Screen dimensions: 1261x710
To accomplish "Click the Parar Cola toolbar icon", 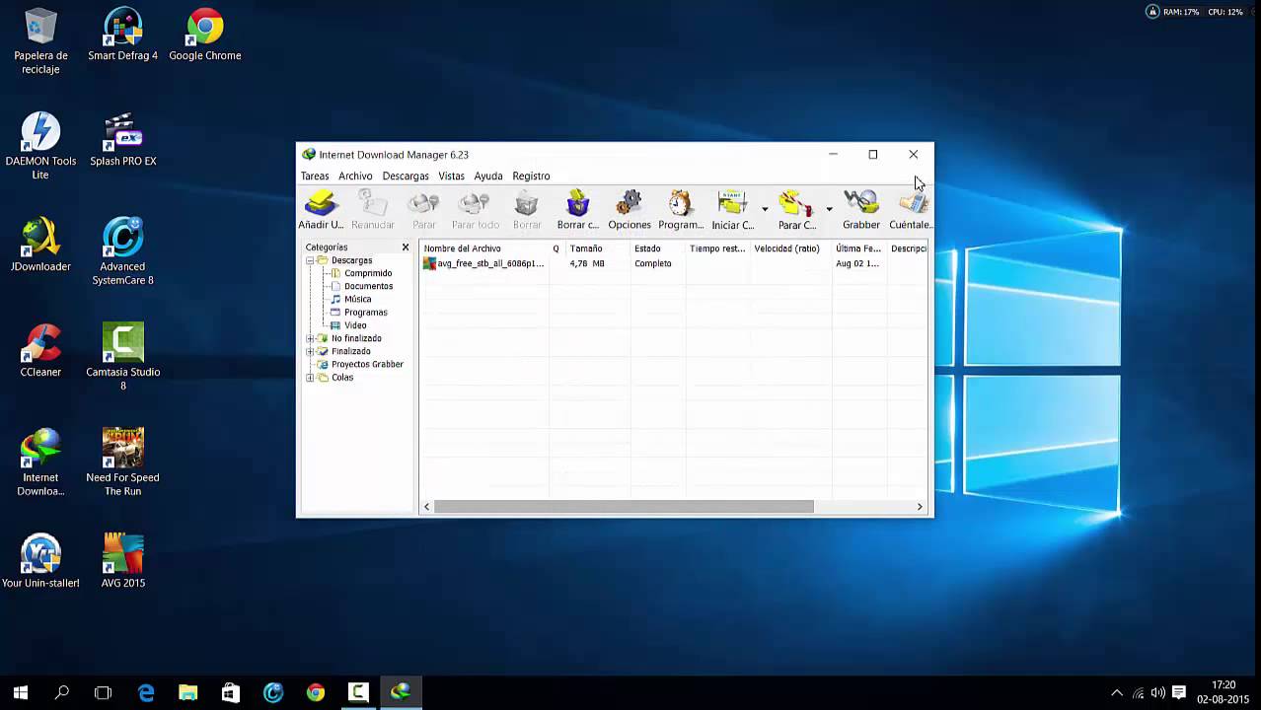I will click(x=796, y=209).
